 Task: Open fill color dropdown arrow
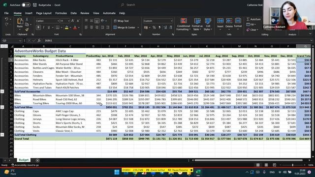70,28
